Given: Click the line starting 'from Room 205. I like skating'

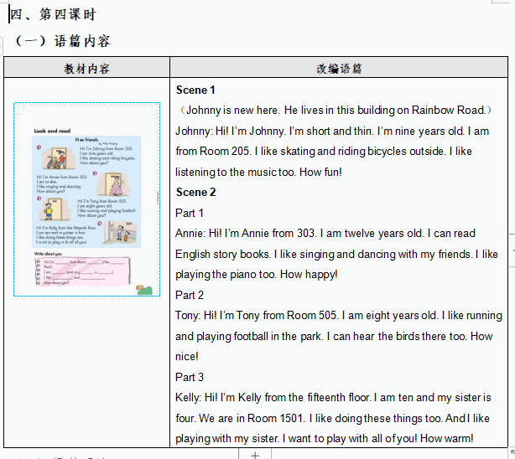Looking at the screenshot, I should (x=324, y=152).
